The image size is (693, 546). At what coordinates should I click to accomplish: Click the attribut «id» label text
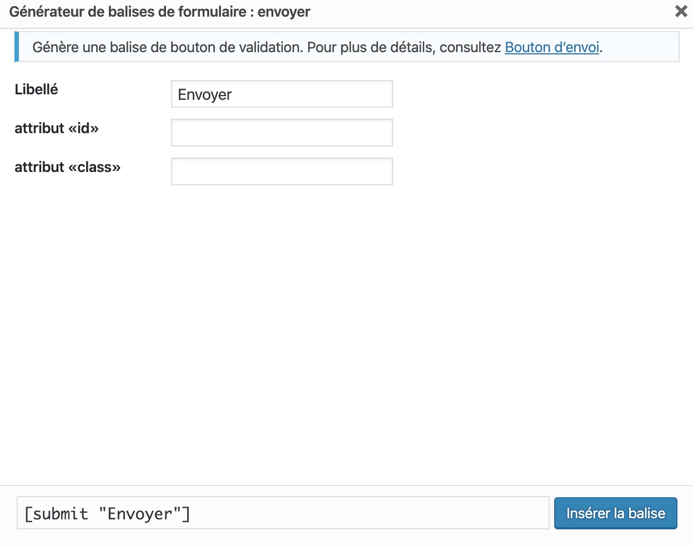click(56, 128)
